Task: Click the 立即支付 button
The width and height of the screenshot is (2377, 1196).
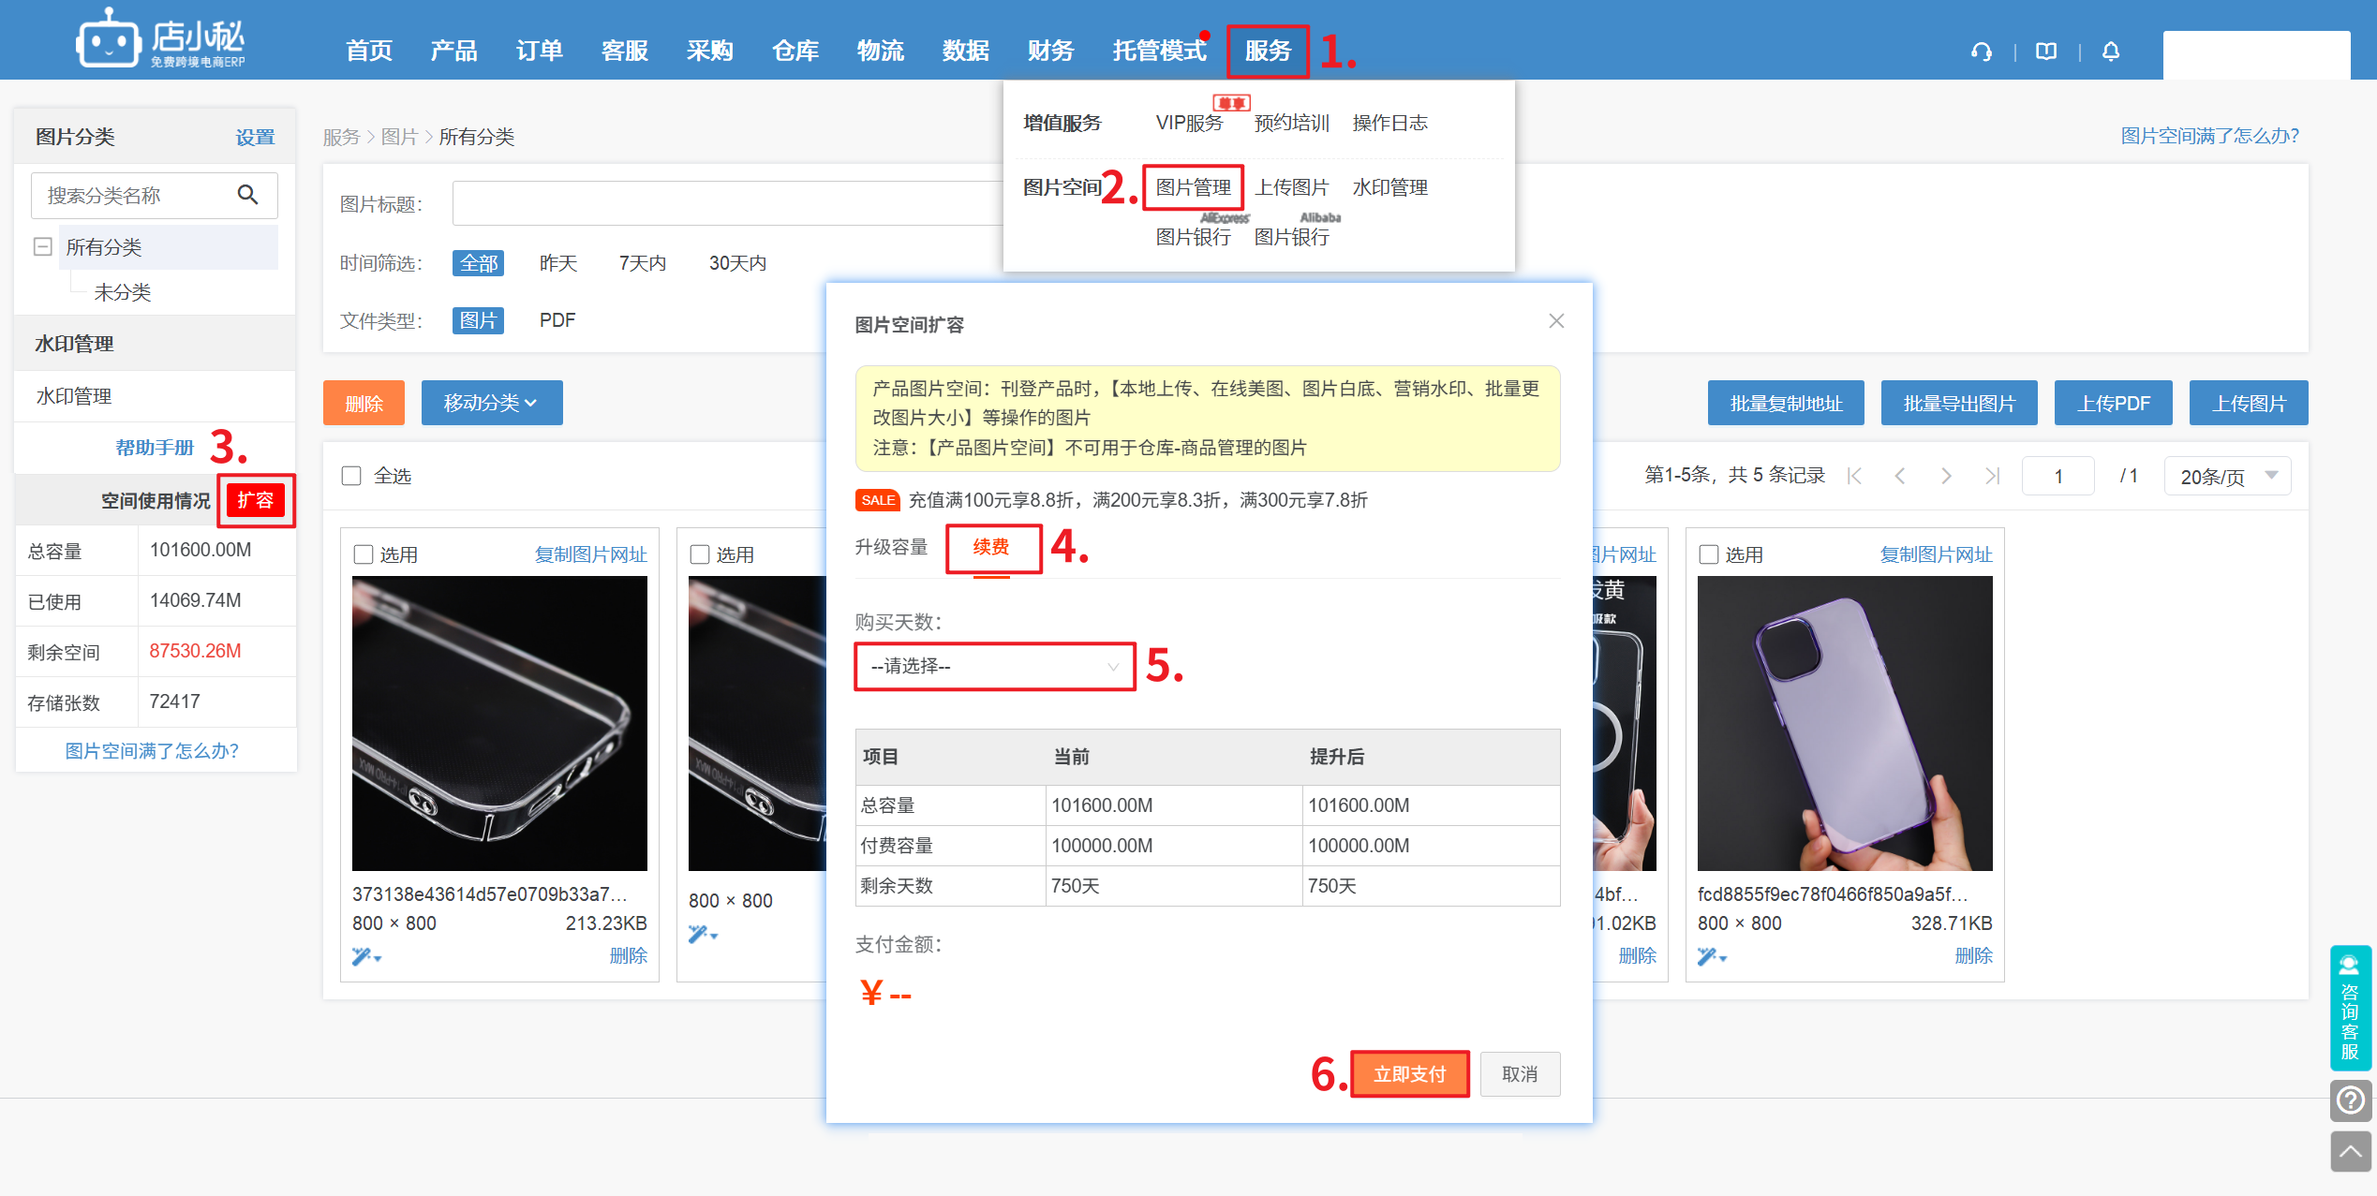Action: (1409, 1073)
